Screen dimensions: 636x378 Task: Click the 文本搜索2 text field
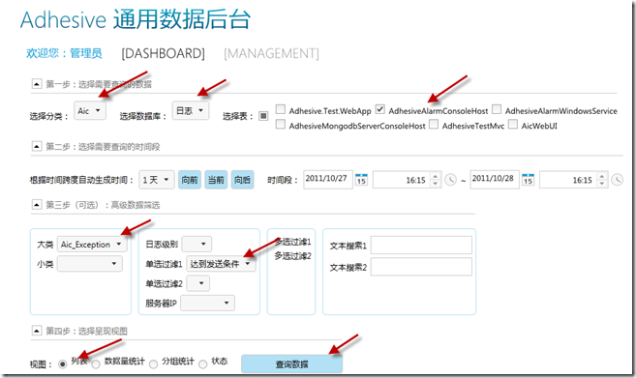[421, 267]
